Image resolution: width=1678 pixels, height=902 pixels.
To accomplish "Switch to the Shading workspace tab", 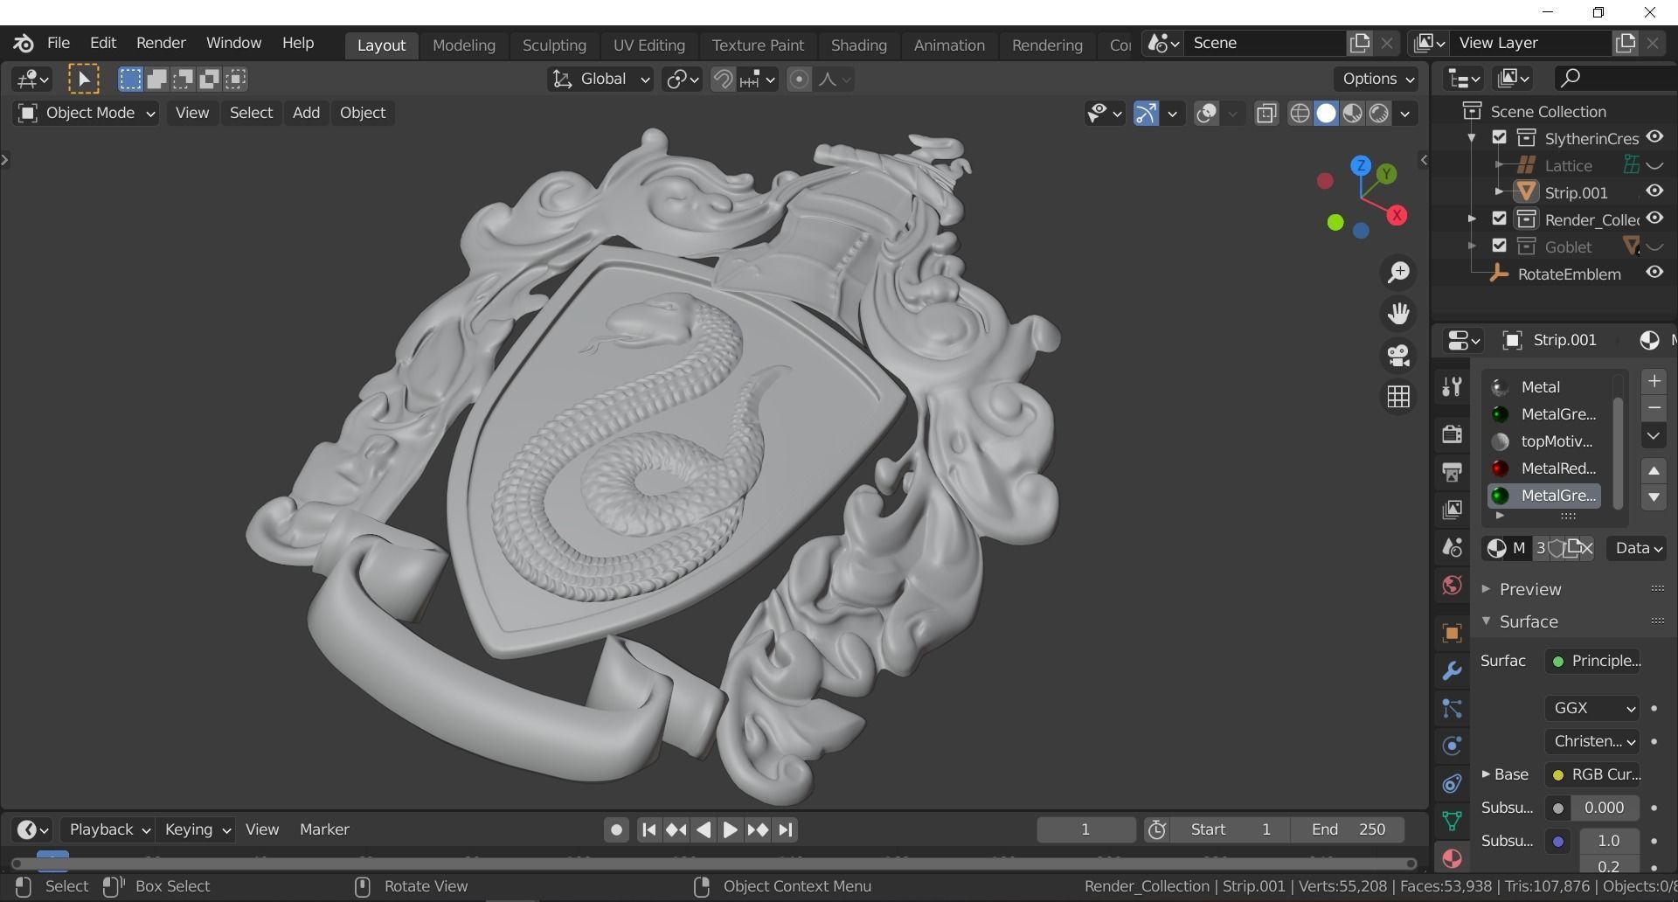I will point(858,45).
